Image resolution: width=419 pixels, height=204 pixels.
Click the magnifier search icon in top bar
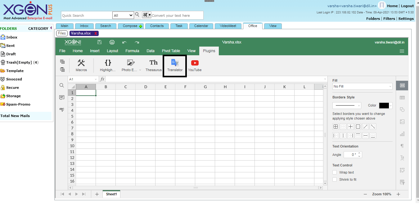coord(137,15)
